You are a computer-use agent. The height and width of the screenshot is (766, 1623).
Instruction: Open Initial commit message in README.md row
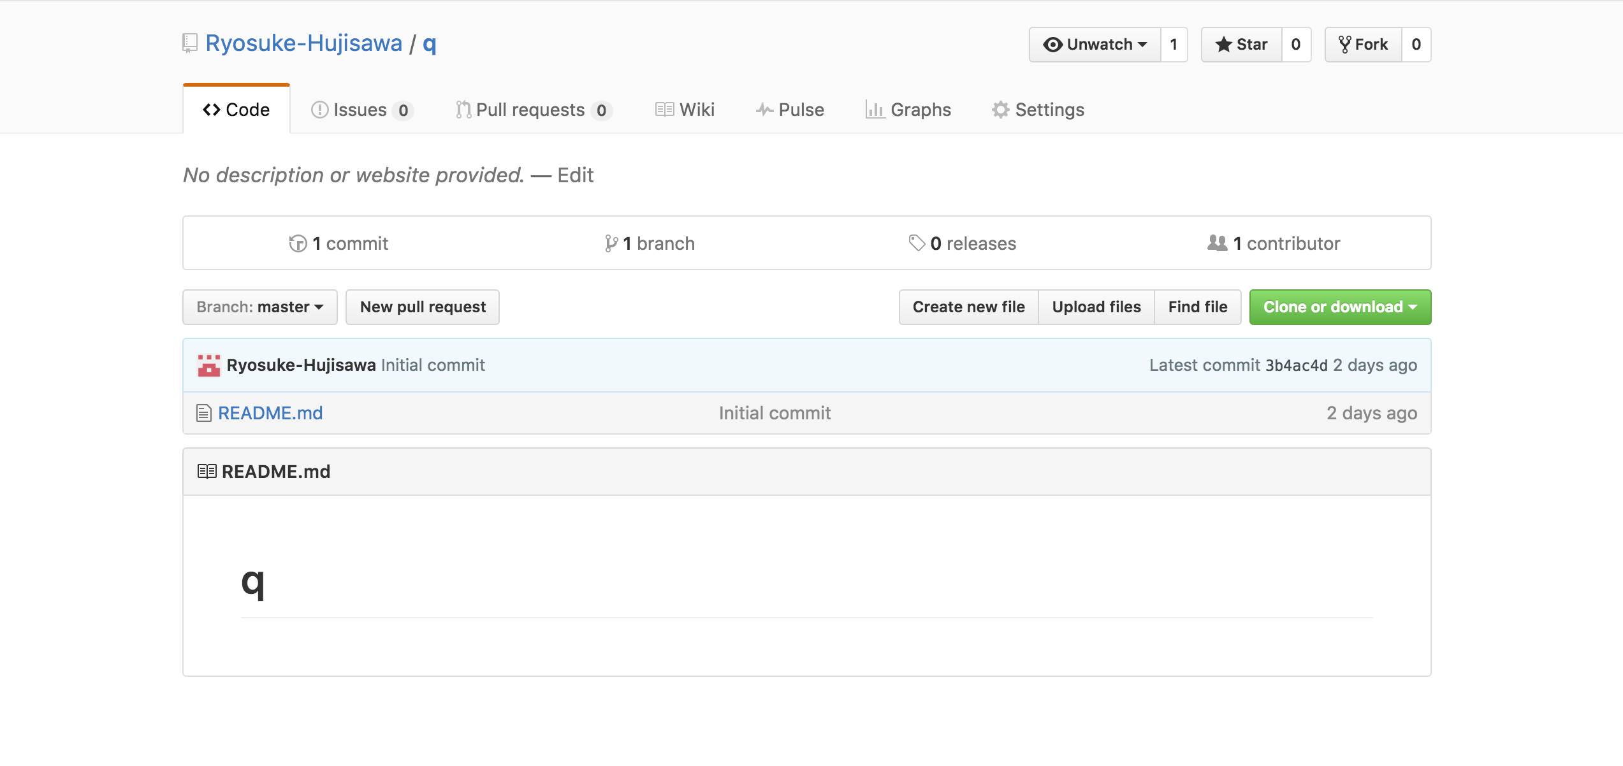pyautogui.click(x=775, y=413)
